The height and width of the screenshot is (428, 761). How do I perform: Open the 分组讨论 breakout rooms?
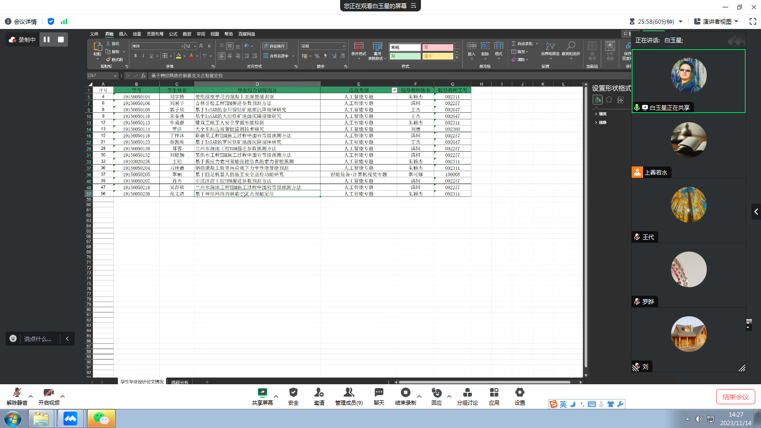pos(467,396)
